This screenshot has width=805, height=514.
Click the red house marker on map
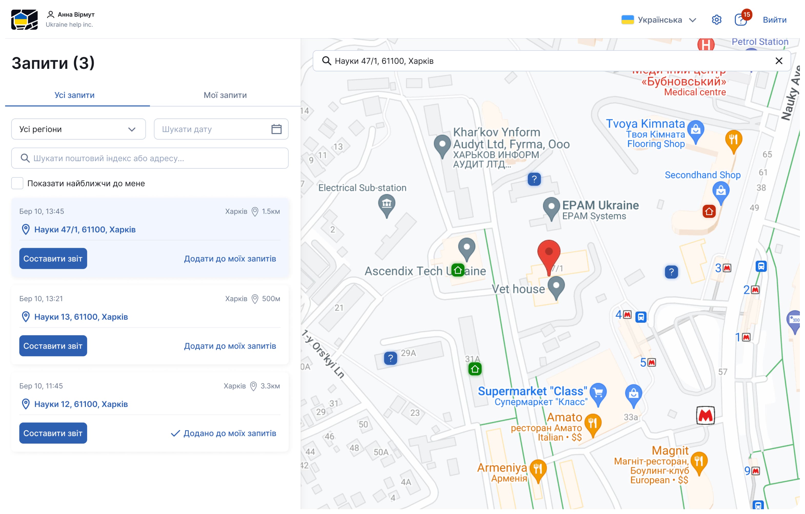(x=709, y=211)
